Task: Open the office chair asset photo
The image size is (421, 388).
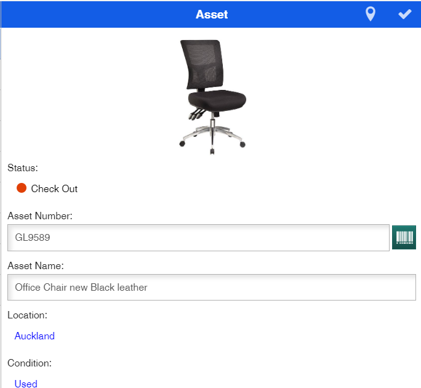Action: (212, 97)
